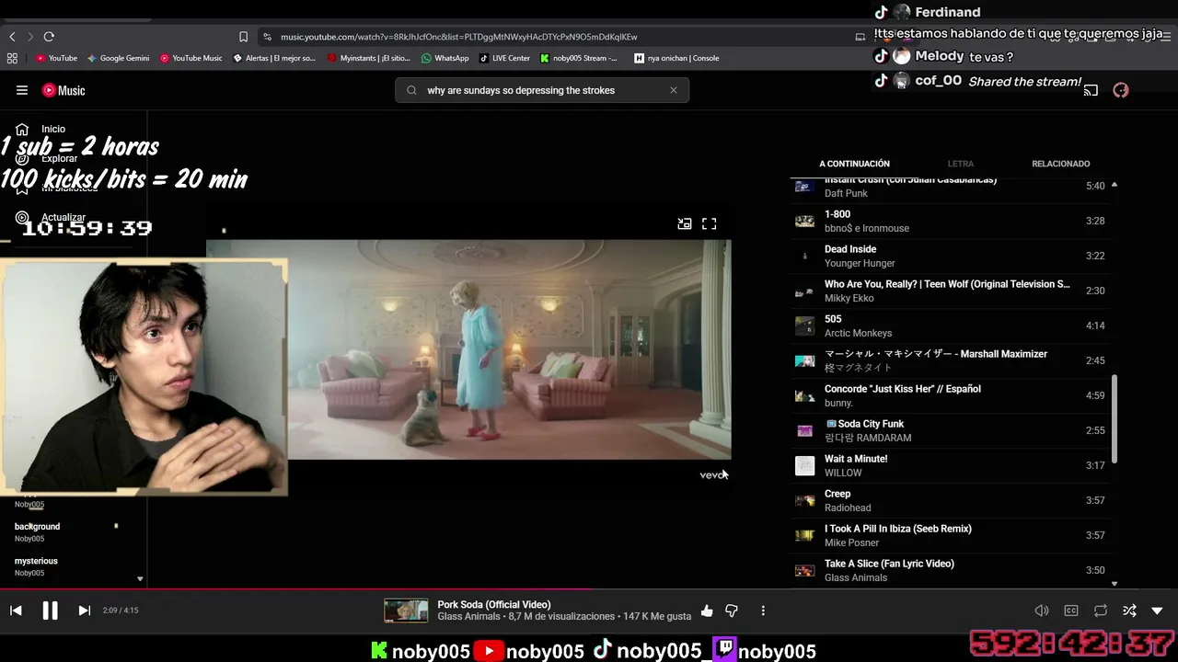Play Concorde "Just Kiss Her" by bunny.
1178x662 pixels.
click(x=951, y=395)
